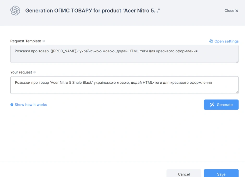
Task: Click the dialog title mentioning Acer Nitro 5
Action: point(92,11)
